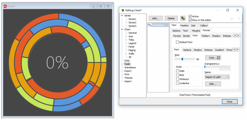This screenshot has width=247, height=120.
Task: Select the Annotation tool icon in list
Action: point(150,25)
